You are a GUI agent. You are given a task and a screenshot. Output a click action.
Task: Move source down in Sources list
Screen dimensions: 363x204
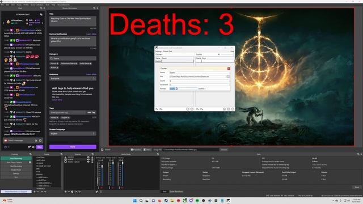coord(79,192)
